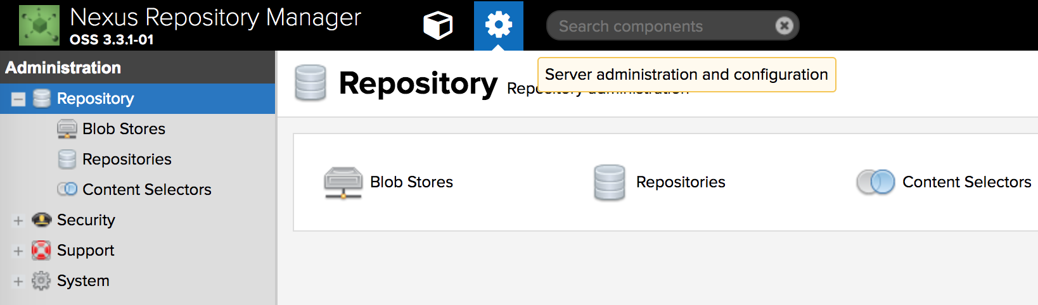Open Content Selectors in the sidebar tree
The image size is (1038, 305).
coord(146,190)
